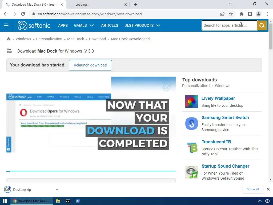The height and width of the screenshot is (205, 273).
Task: Open Windows Start menu
Action: click(5, 201)
